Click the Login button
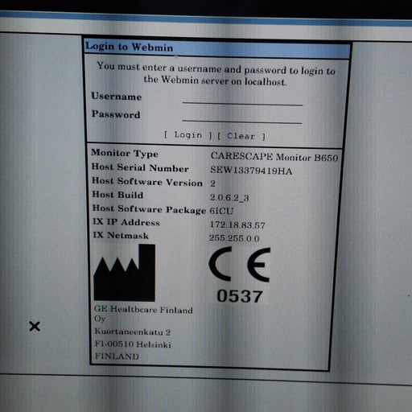The height and width of the screenshot is (412, 412). pyautogui.click(x=188, y=135)
